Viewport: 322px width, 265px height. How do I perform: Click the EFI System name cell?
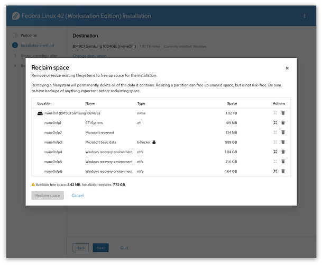94,123
